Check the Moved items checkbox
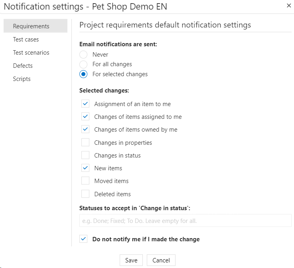Viewport: 294px width, 268px height. click(x=85, y=181)
